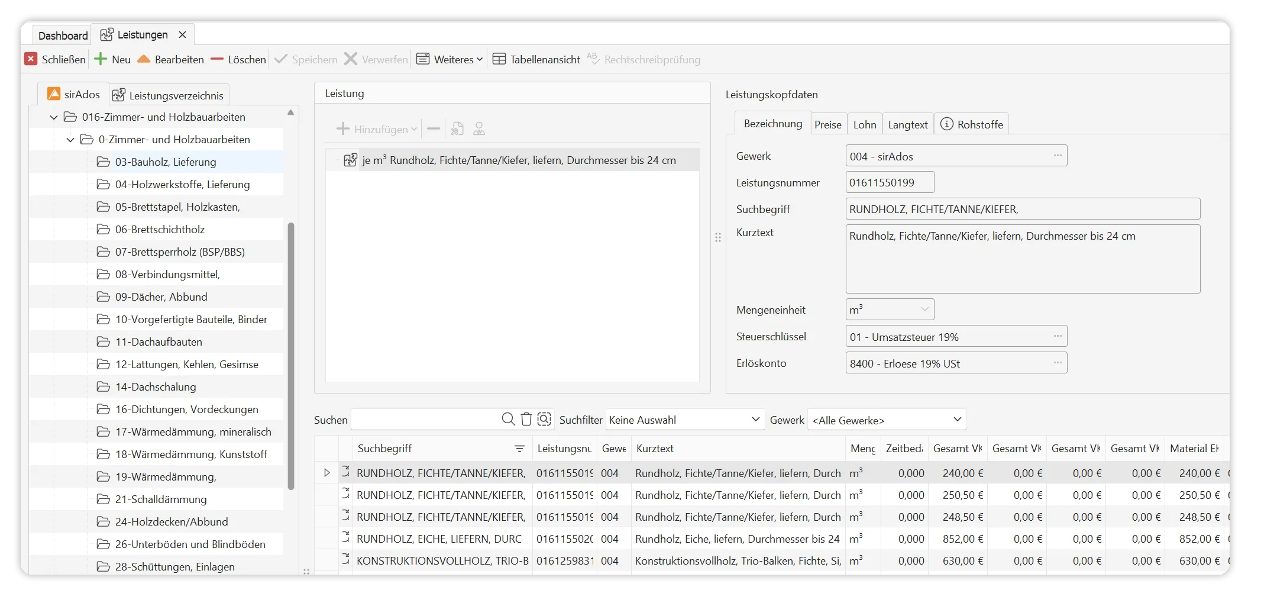Click the red Schließen icon in toolbar
The image size is (1261, 593).
point(31,59)
